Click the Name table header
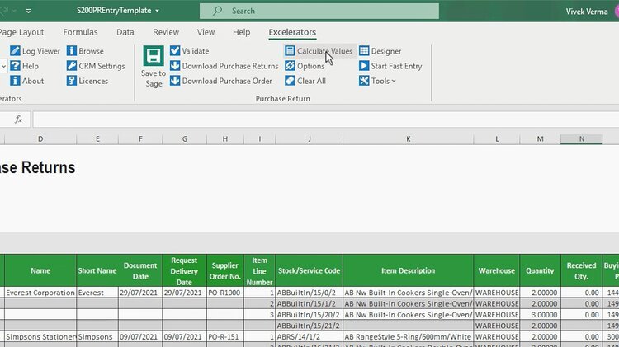 40,270
